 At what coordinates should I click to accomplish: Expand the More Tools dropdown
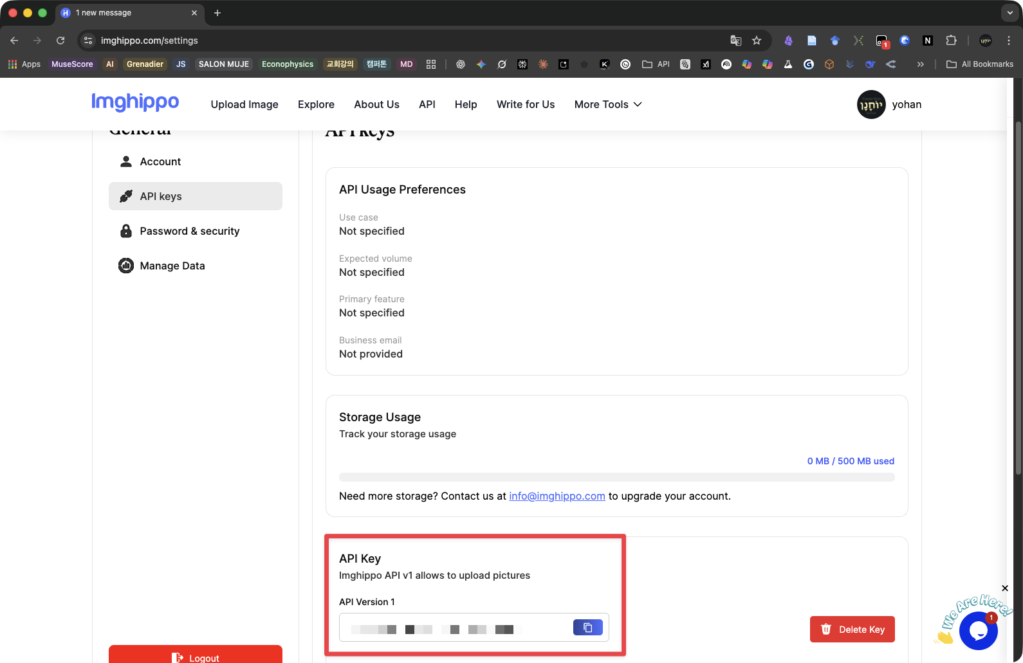pyautogui.click(x=608, y=104)
